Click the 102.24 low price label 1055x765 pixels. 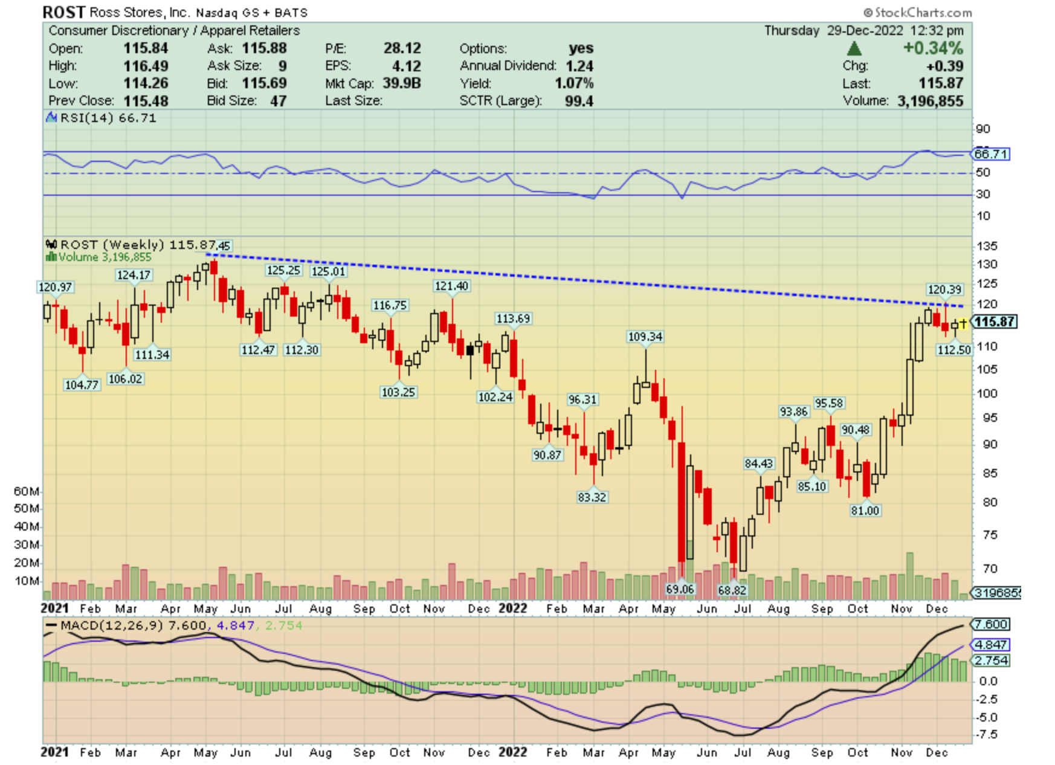tap(495, 397)
